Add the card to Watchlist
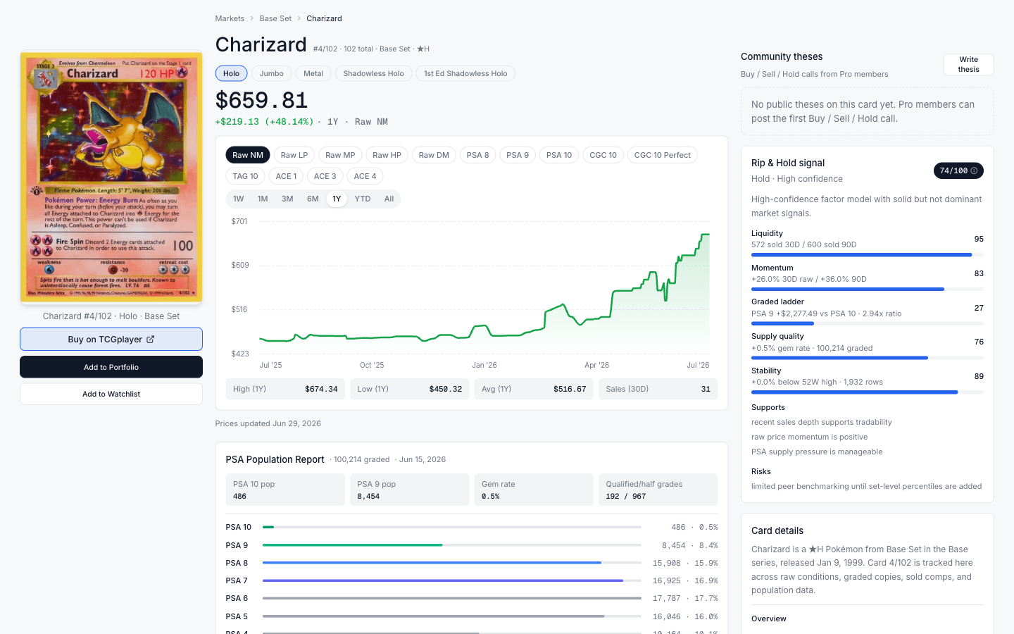This screenshot has height=634, width=1014. point(111,394)
